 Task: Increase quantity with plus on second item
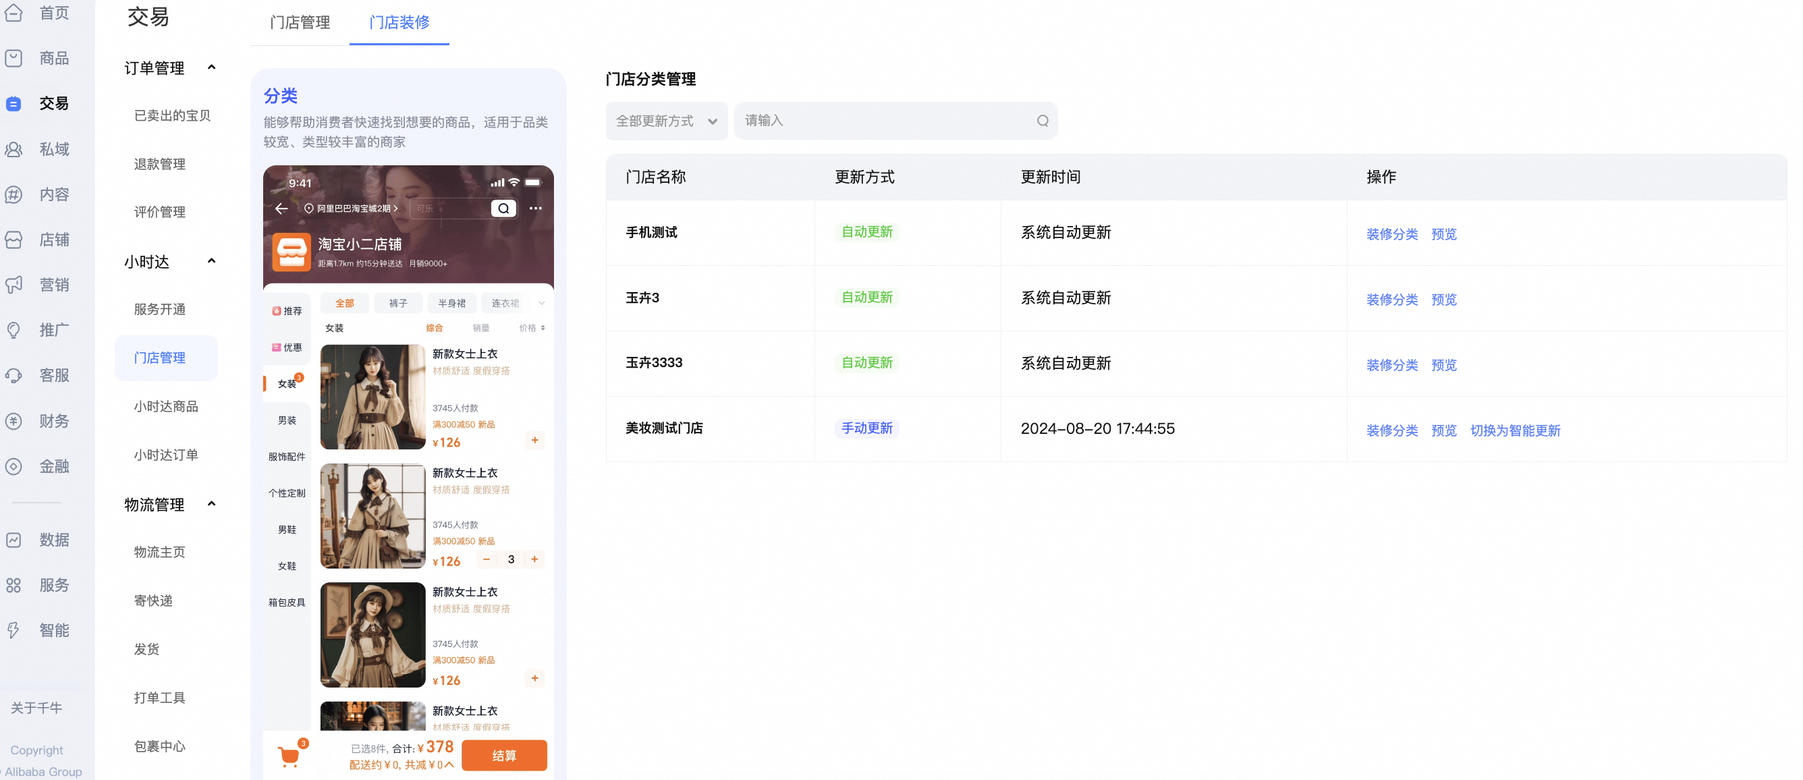[534, 559]
